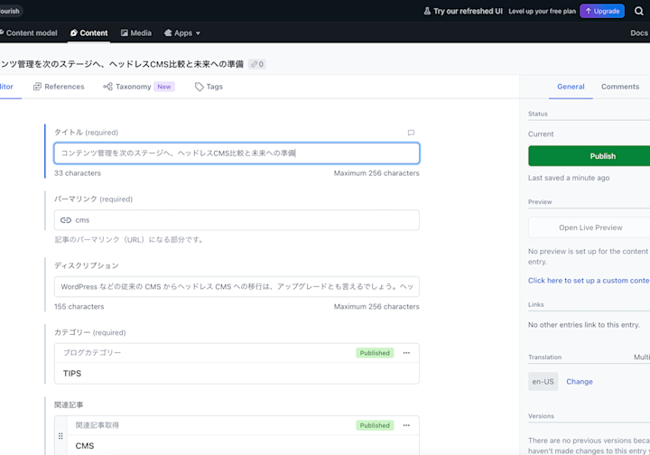The height and width of the screenshot is (455, 650).
Task: Click the Taxonomy tab icon
Action: coord(107,87)
